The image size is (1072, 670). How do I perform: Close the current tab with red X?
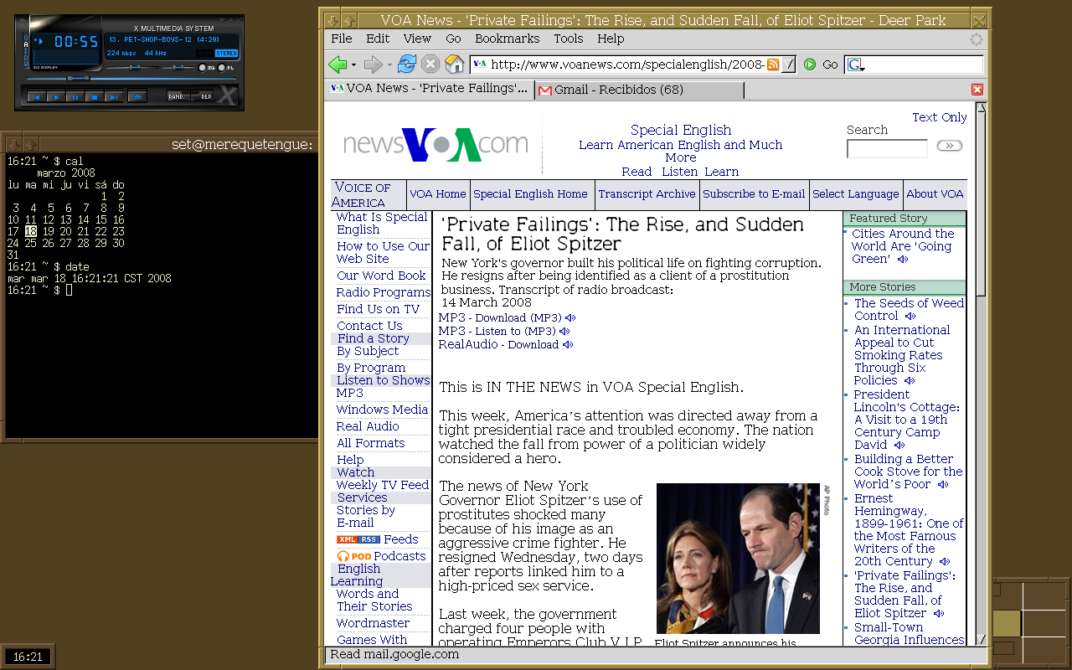click(977, 90)
